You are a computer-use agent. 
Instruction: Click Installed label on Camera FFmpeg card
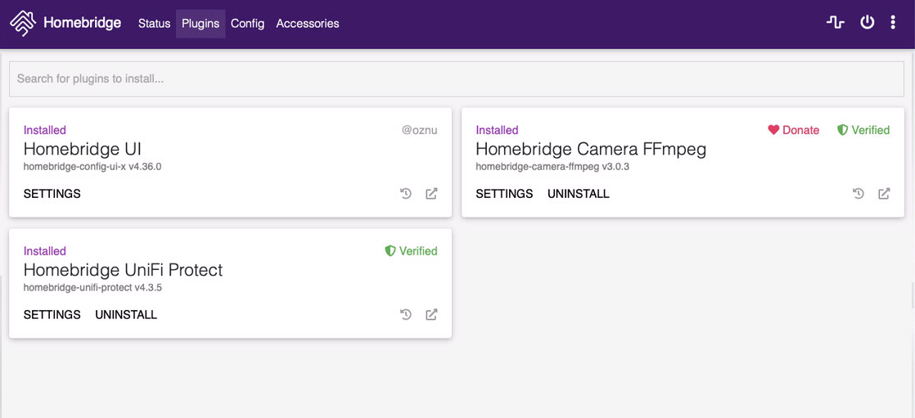coord(497,130)
